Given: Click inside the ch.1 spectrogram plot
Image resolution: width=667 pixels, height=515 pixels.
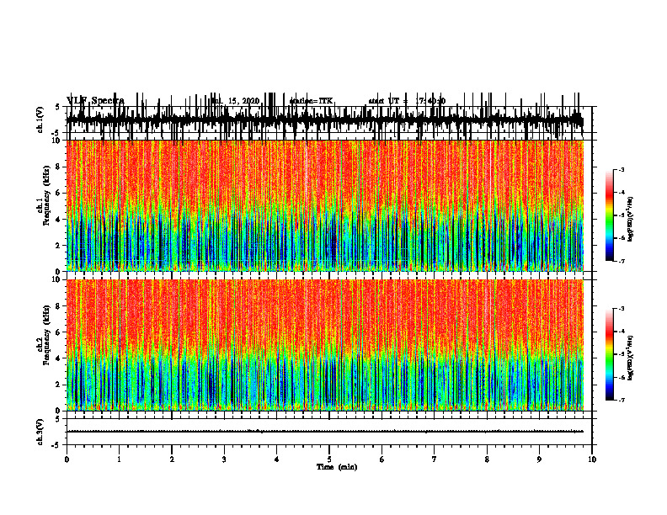Looking at the screenshot, I should [x=325, y=205].
